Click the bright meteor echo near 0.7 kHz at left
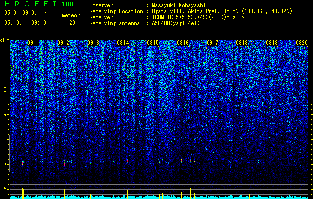The height and width of the screenshot is (199, 313). 23,162
